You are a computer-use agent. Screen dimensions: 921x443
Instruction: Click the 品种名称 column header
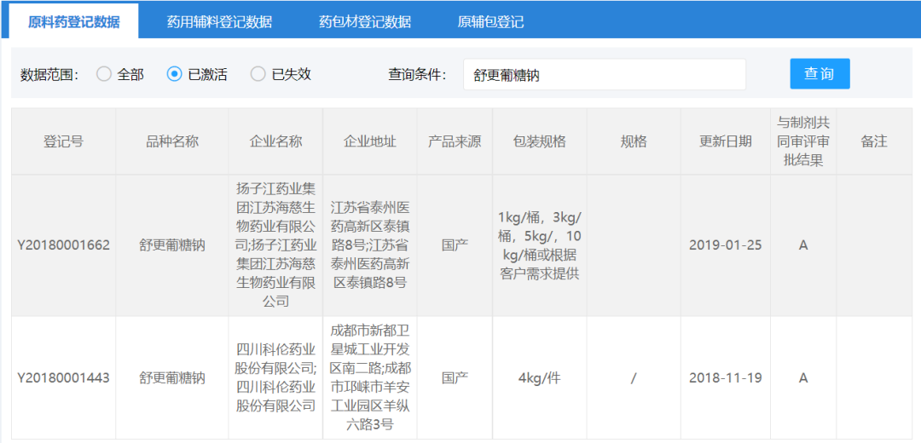(x=172, y=141)
